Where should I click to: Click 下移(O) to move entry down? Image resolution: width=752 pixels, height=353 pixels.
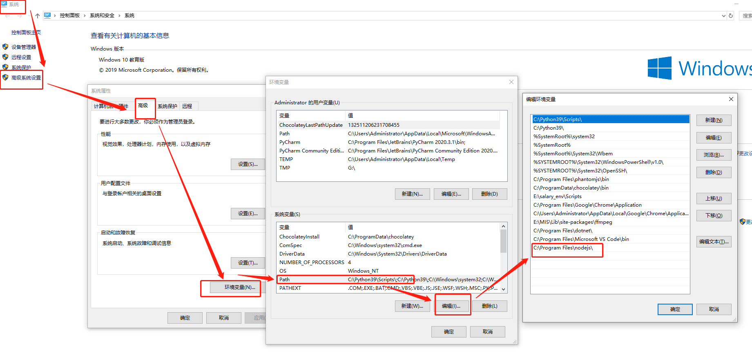point(714,216)
